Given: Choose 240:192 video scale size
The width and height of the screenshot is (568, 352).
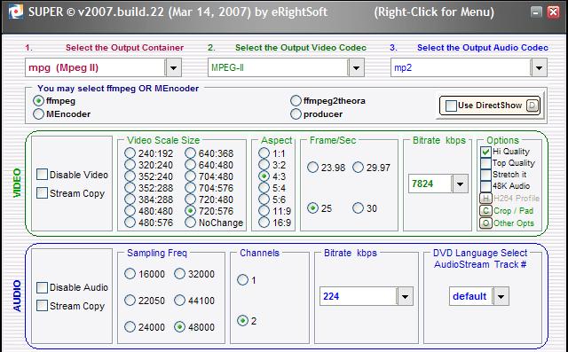Looking at the screenshot, I should tap(130, 153).
